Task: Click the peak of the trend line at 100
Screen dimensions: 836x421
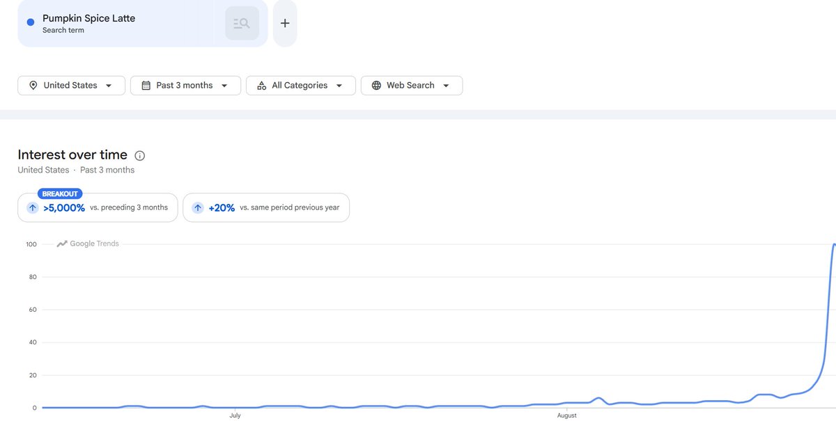Action: pyautogui.click(x=834, y=244)
